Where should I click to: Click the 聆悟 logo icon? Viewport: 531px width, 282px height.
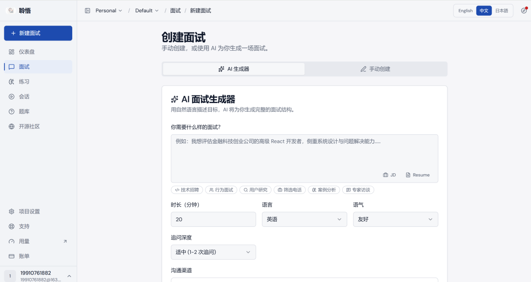pyautogui.click(x=11, y=10)
